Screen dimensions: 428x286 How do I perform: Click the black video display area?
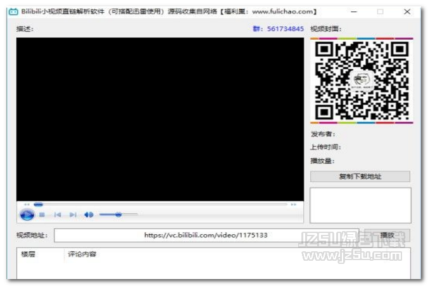pyautogui.click(x=160, y=119)
